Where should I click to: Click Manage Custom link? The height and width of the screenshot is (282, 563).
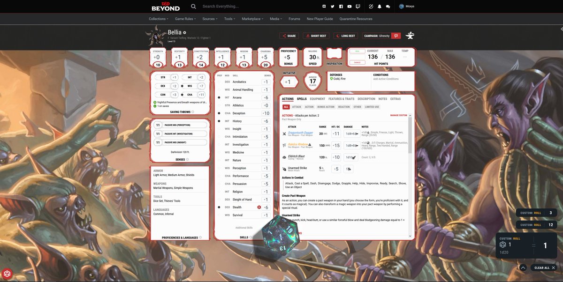pyautogui.click(x=398, y=115)
